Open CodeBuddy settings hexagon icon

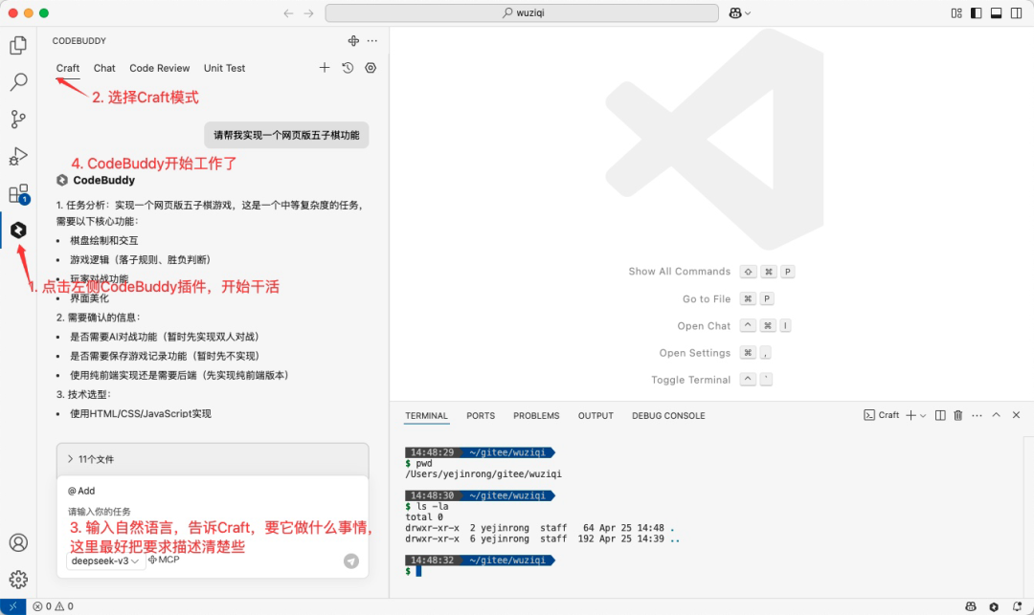pos(371,67)
